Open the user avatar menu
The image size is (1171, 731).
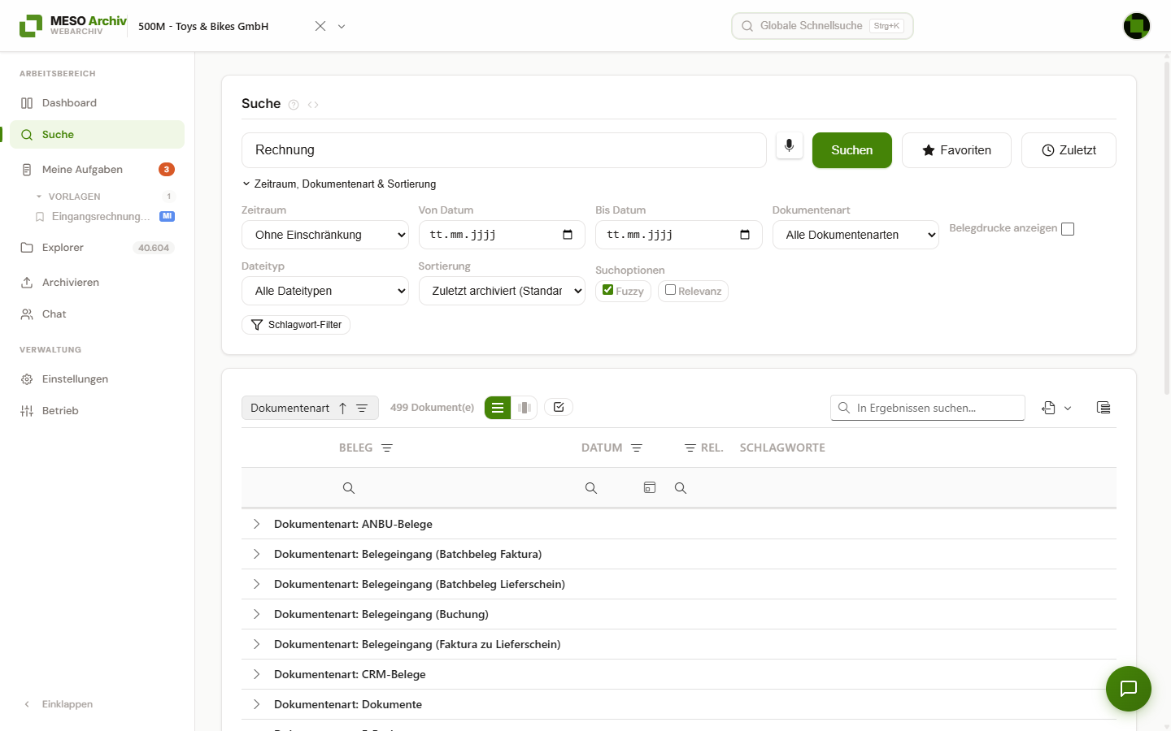[1137, 26]
